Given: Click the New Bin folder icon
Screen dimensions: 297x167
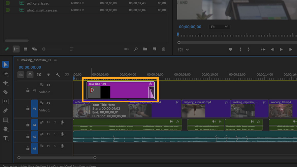Looking at the screenshot, I should (x=145, y=49).
